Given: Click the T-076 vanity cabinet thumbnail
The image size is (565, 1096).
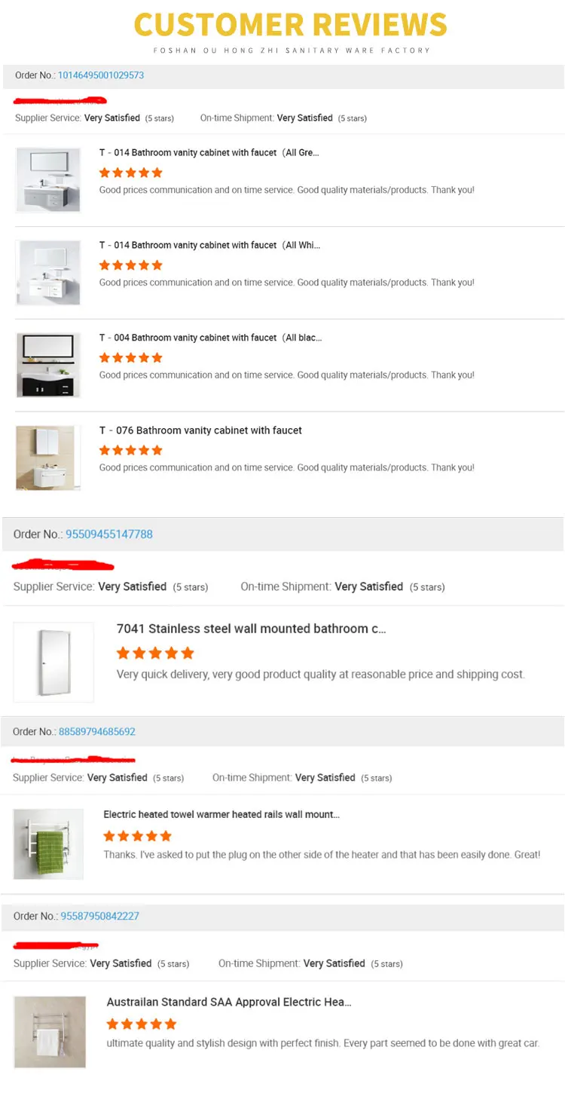Looking at the screenshot, I should coord(48,458).
